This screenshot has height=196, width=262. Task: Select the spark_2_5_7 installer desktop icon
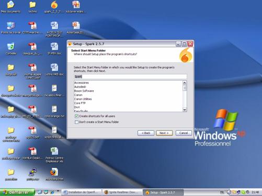pos(54,7)
